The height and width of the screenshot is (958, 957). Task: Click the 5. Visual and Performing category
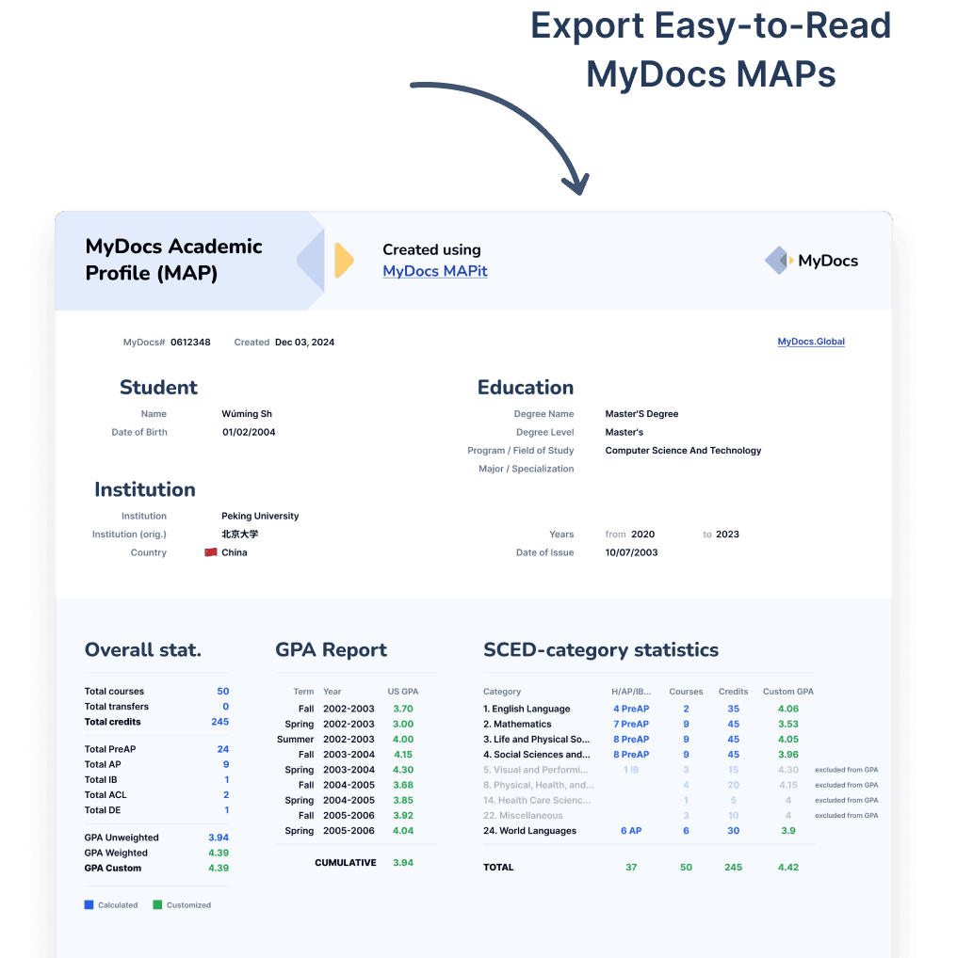pos(536,770)
